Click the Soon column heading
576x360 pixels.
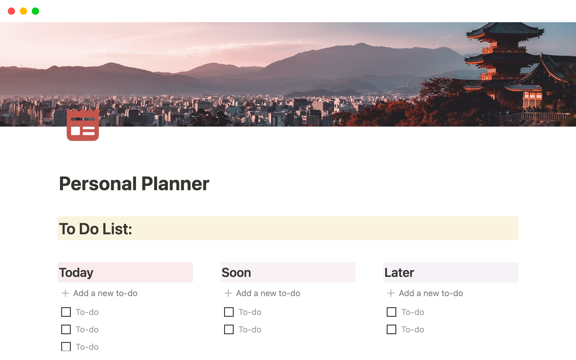point(236,272)
